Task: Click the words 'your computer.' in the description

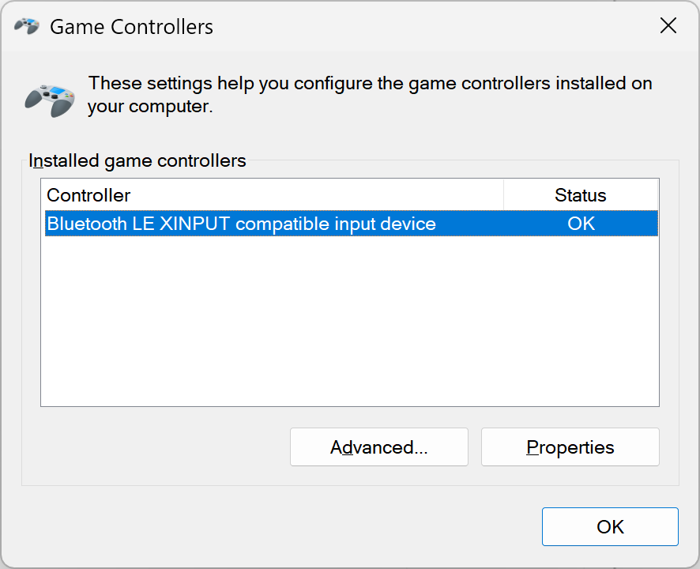Action: click(x=150, y=107)
